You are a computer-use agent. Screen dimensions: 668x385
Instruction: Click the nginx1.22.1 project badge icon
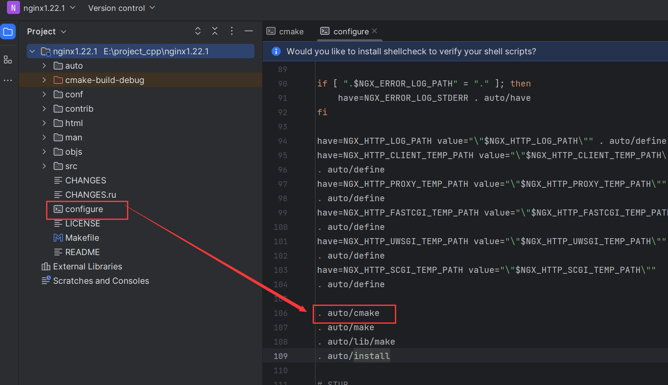pos(13,8)
